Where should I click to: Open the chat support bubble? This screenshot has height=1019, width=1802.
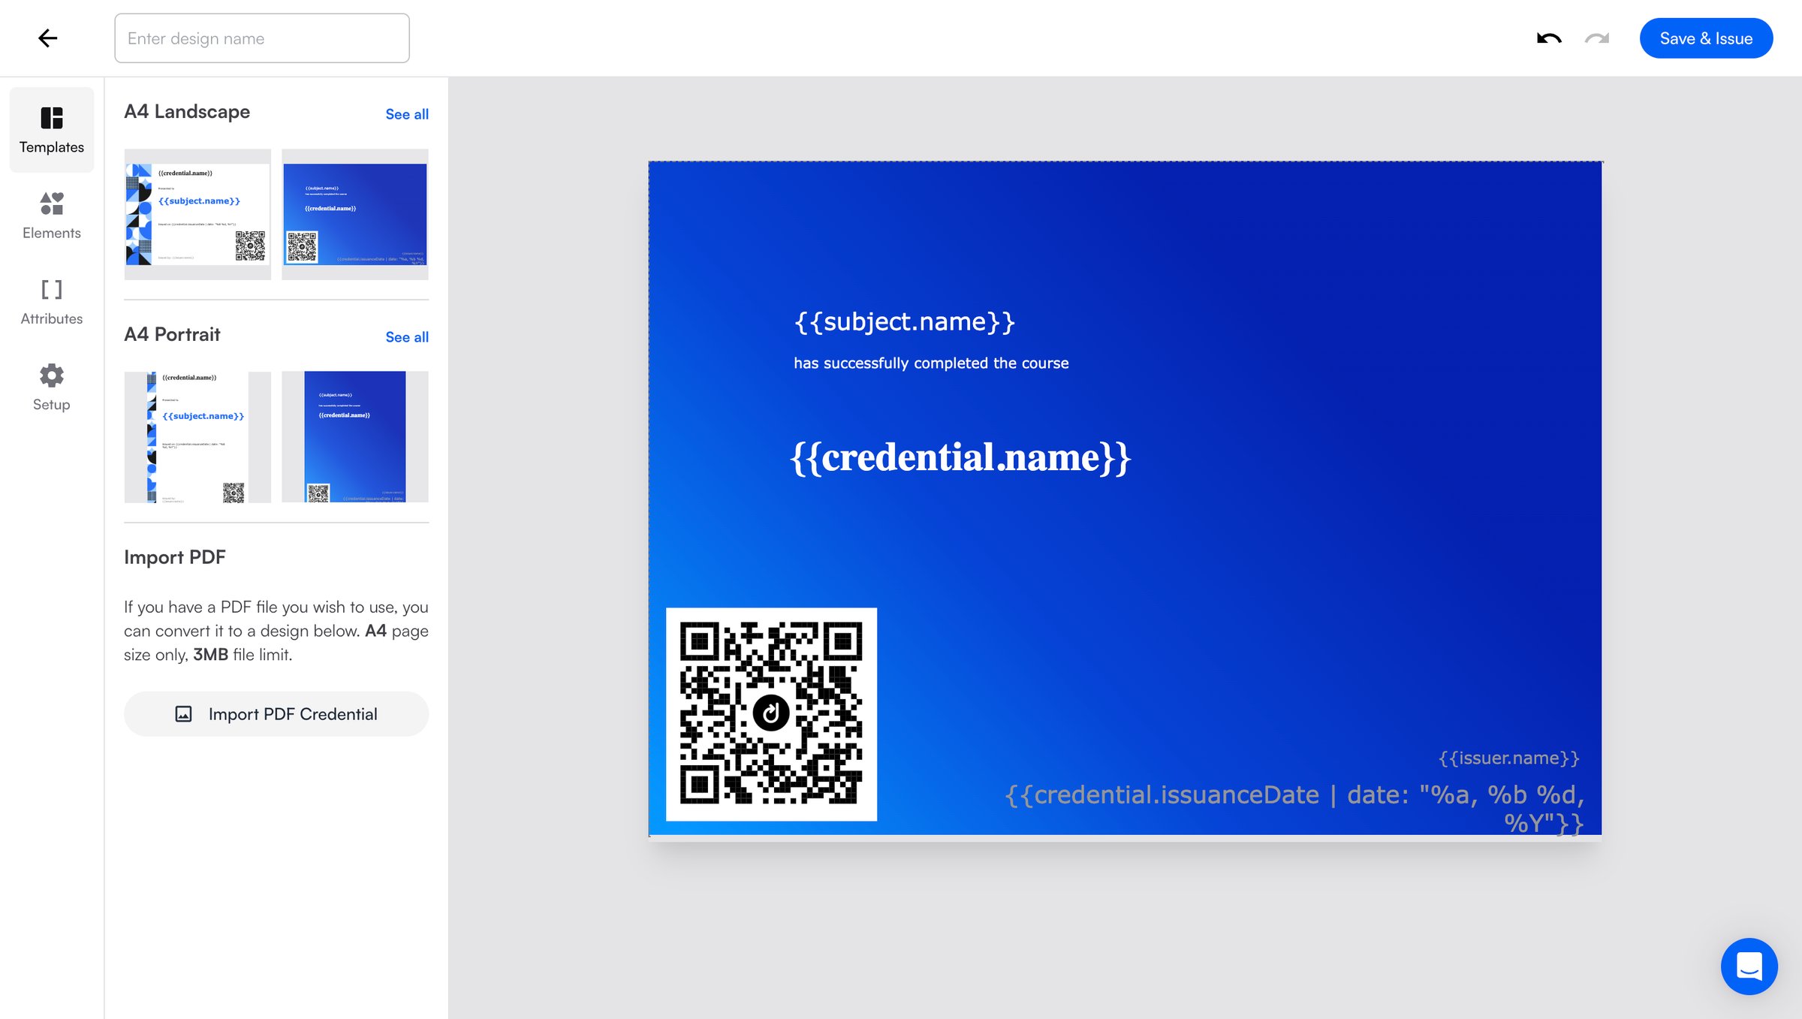1749,966
